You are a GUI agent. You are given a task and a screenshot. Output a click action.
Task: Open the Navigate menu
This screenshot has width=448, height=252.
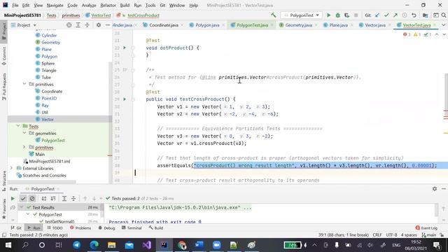click(55, 5)
